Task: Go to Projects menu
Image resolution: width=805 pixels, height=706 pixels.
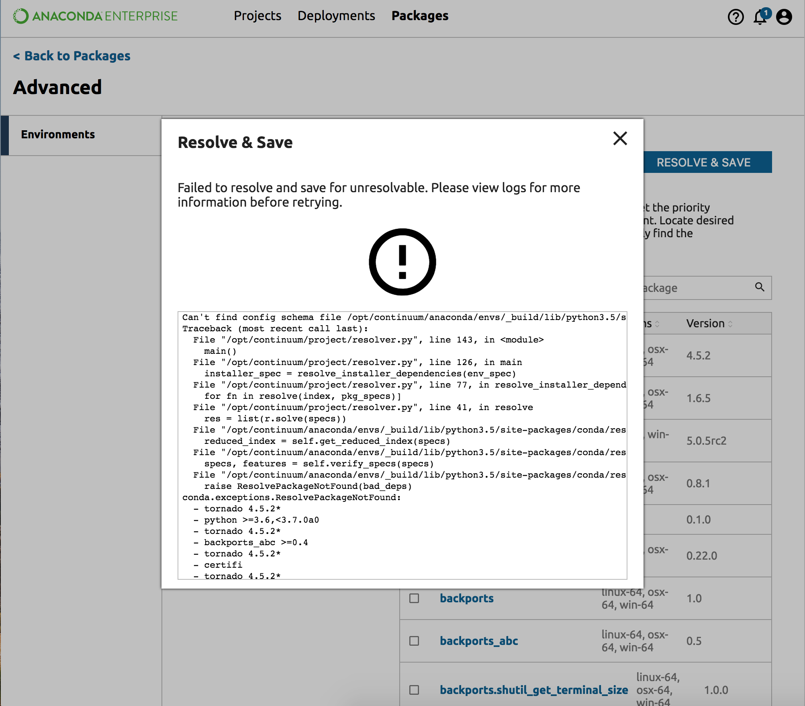Action: click(x=257, y=16)
